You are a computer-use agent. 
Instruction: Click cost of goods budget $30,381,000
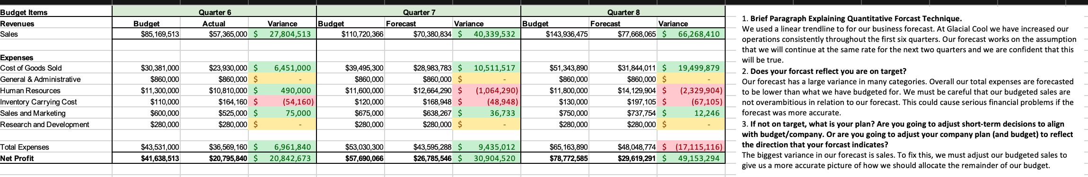pyautogui.click(x=147, y=68)
